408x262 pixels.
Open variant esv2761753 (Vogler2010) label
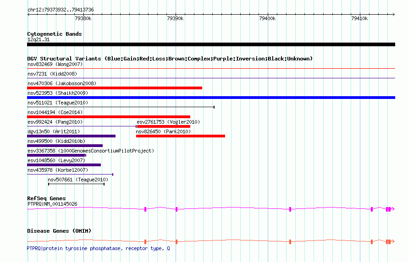click(168, 122)
